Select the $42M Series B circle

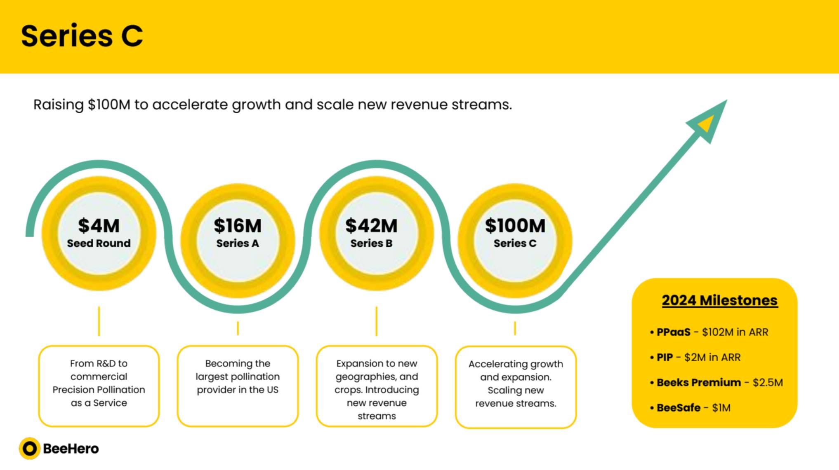(x=376, y=234)
